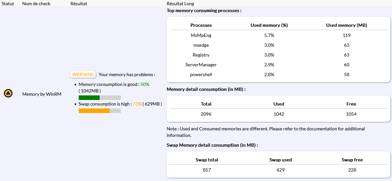Screen dimensions: 392x181
Task: Select the Registry process entry
Action: tap(201, 55)
